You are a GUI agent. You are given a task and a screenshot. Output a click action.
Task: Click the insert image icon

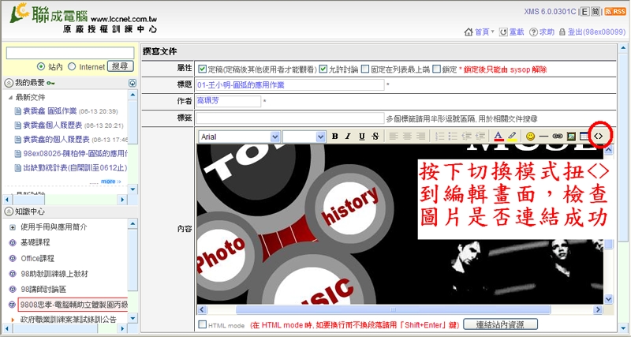pyautogui.click(x=570, y=136)
